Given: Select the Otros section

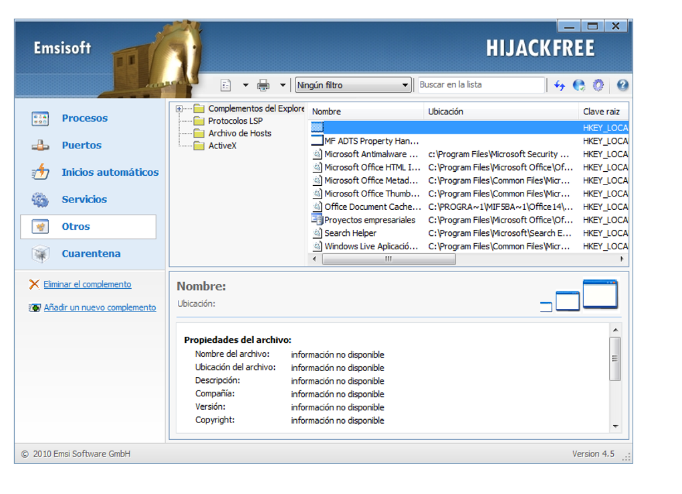Looking at the screenshot, I should point(88,227).
